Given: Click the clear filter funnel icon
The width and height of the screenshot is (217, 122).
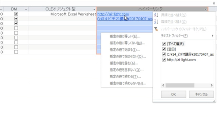Looking at the screenshot, I should (x=156, y=29).
